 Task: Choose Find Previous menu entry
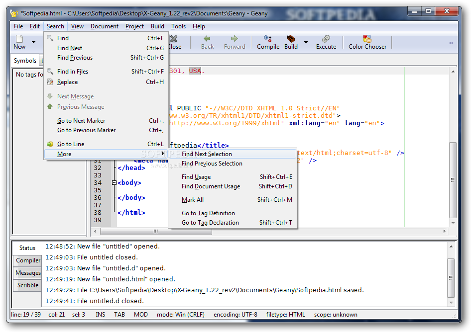coord(106,57)
